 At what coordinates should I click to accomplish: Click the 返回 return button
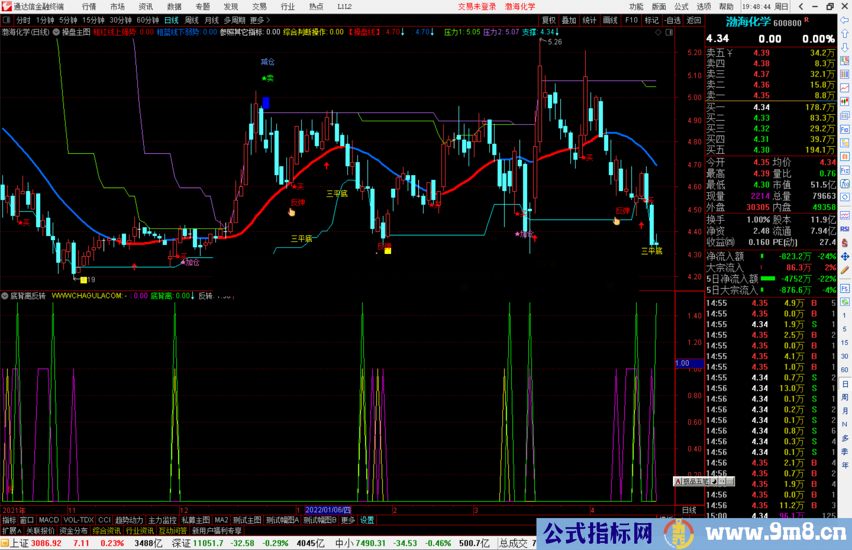[693, 20]
